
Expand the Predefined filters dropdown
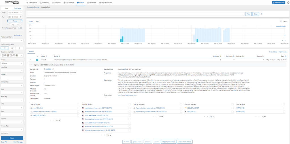pyautogui.click(x=12, y=41)
